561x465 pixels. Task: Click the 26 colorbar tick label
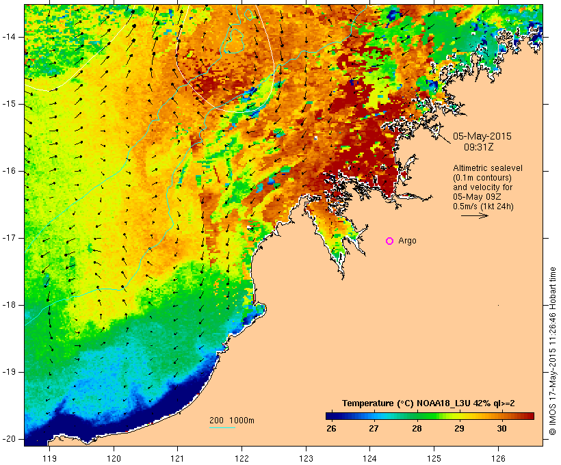point(331,429)
